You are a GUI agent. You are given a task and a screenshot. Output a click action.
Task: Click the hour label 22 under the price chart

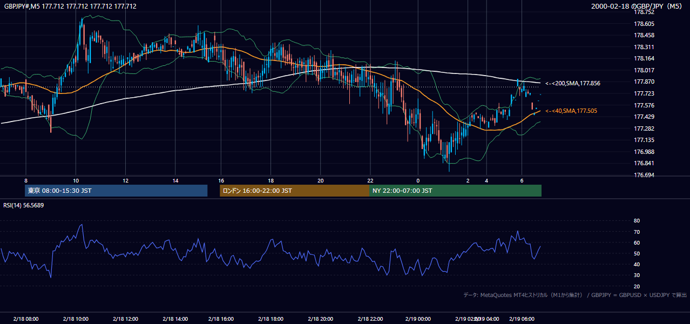(x=370, y=180)
